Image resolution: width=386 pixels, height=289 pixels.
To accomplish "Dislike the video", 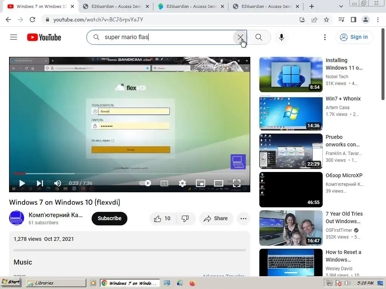I will (185, 219).
